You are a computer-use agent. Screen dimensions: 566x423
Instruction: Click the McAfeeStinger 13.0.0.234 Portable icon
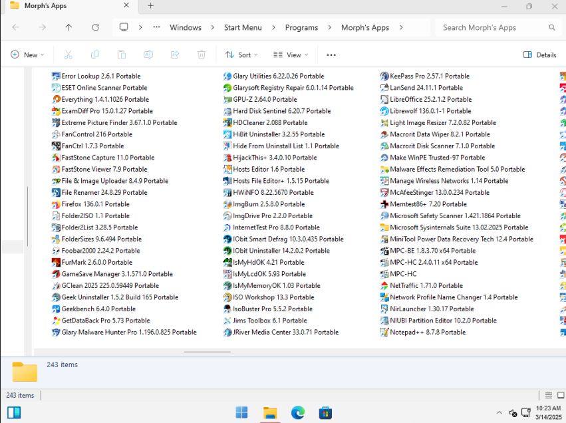click(384, 193)
